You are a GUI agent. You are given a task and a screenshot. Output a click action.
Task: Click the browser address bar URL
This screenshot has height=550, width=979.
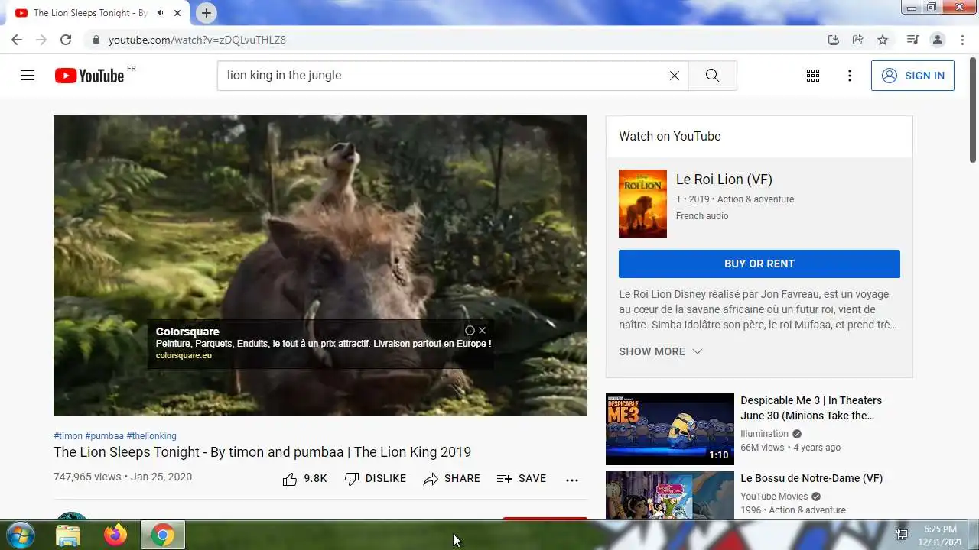197,40
